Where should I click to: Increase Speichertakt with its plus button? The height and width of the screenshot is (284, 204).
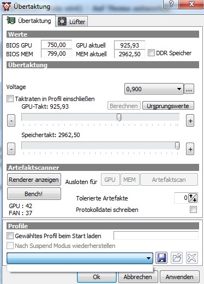point(190,149)
